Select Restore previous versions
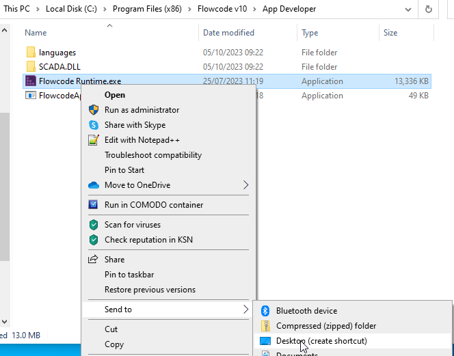This screenshot has width=454, height=356. point(169,290)
